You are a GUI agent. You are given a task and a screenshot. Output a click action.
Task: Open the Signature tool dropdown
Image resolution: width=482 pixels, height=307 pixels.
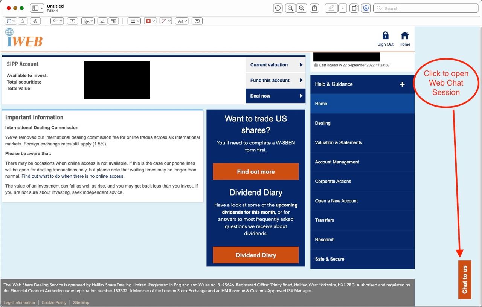click(x=88, y=21)
